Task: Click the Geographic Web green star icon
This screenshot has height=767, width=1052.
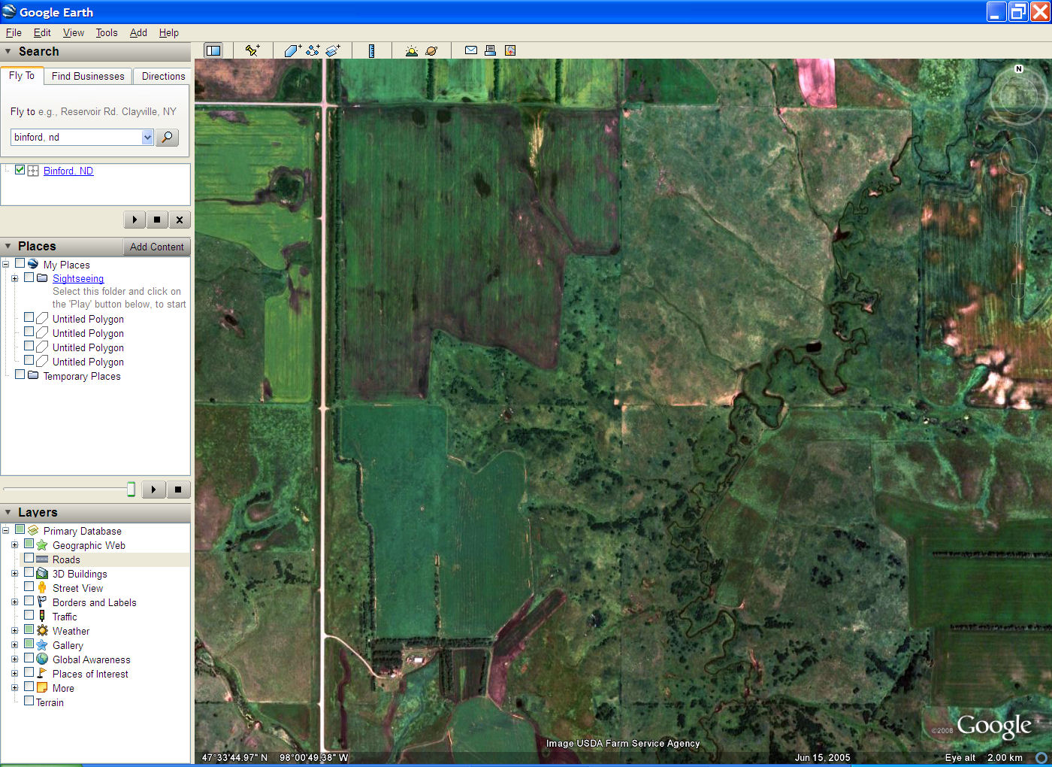Action: [x=42, y=545]
